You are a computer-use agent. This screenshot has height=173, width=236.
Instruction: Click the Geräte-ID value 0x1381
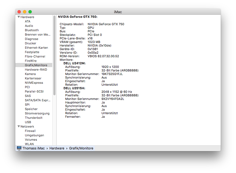coord(93,49)
